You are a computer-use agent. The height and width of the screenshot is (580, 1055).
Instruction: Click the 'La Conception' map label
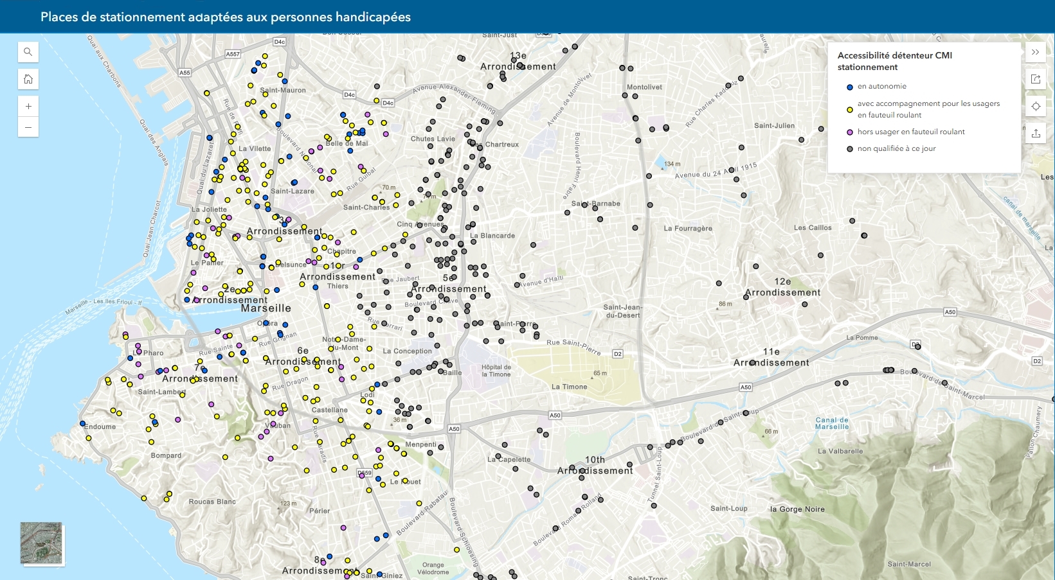[408, 351]
